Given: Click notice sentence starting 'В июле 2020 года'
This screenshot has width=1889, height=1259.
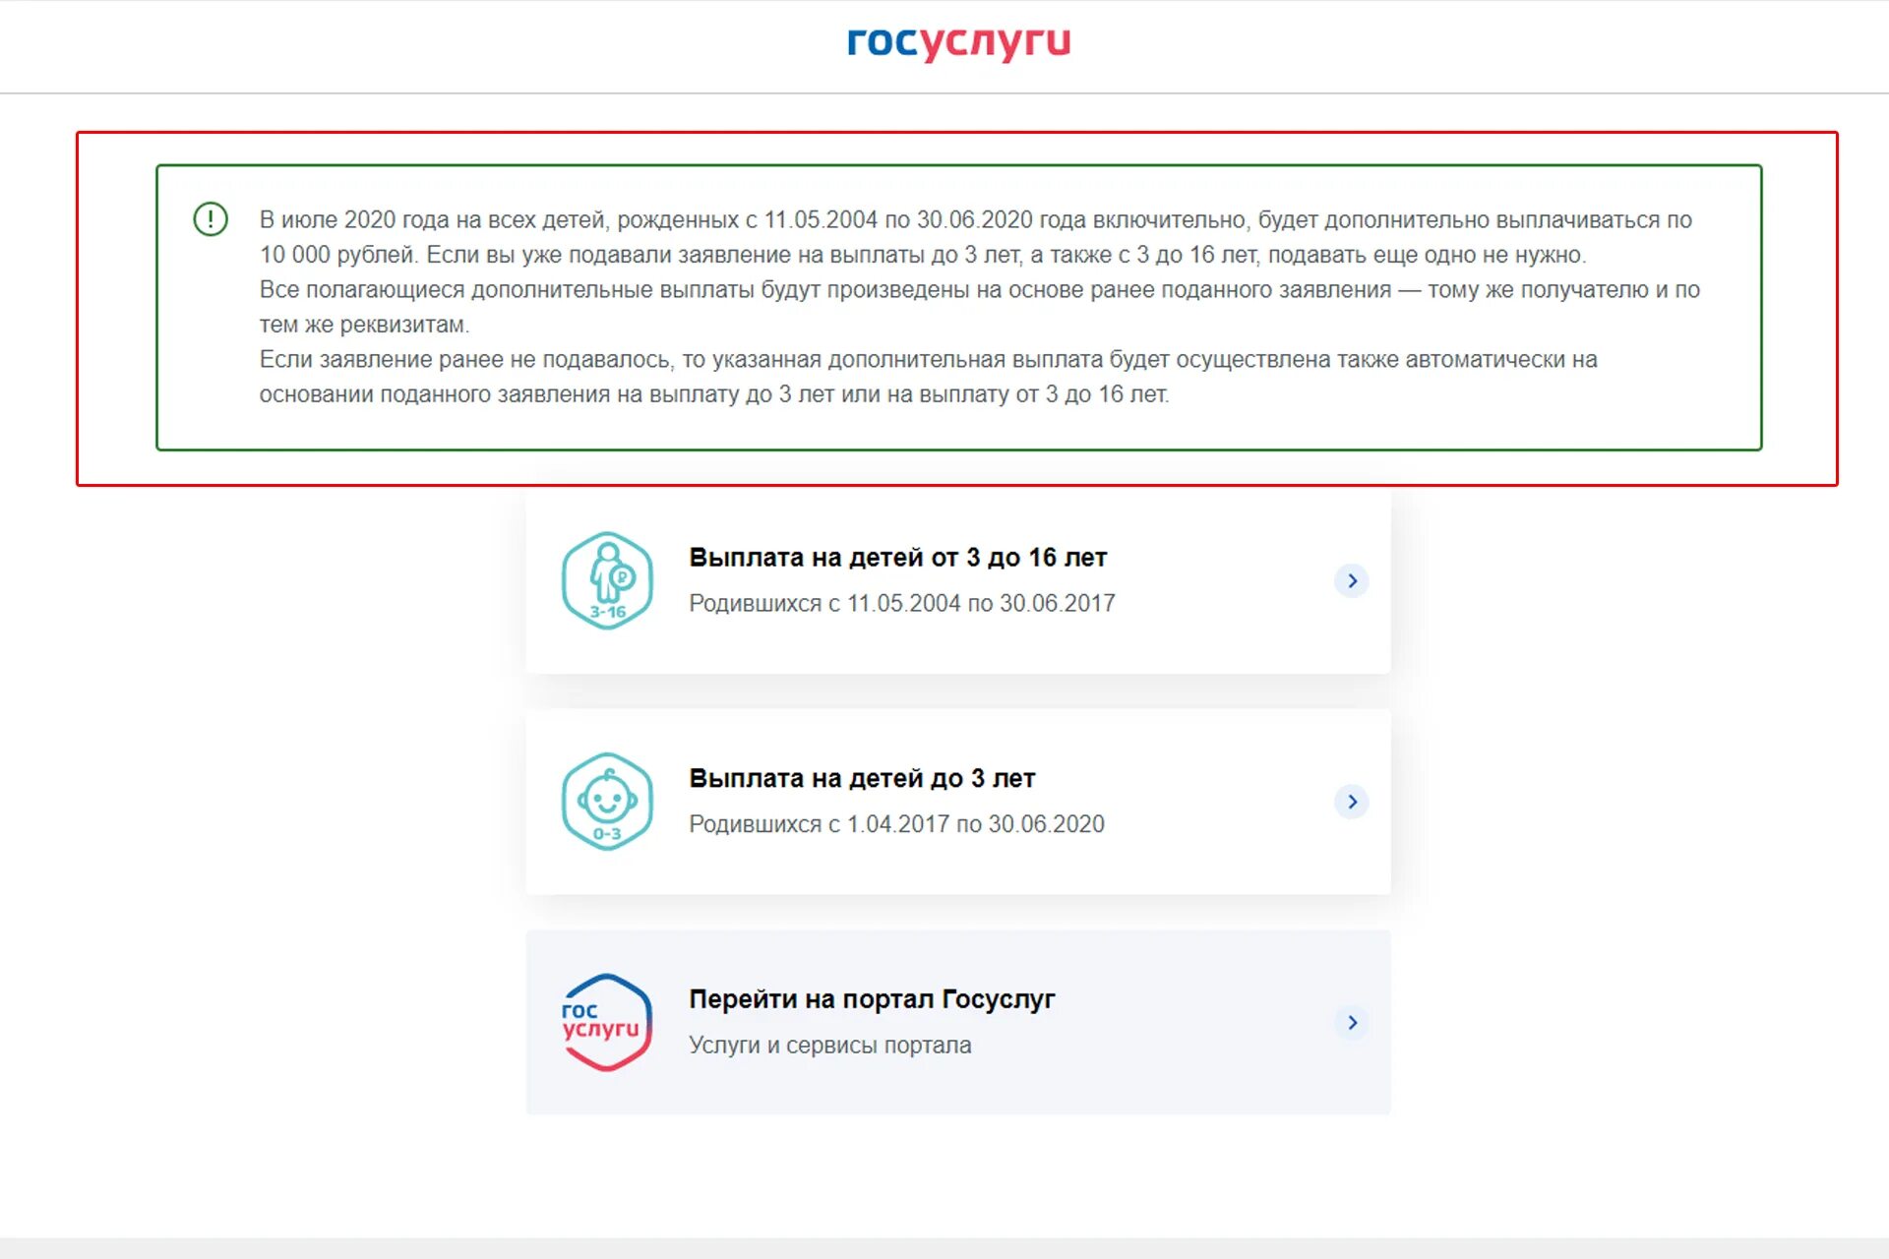Looking at the screenshot, I should pos(975,219).
